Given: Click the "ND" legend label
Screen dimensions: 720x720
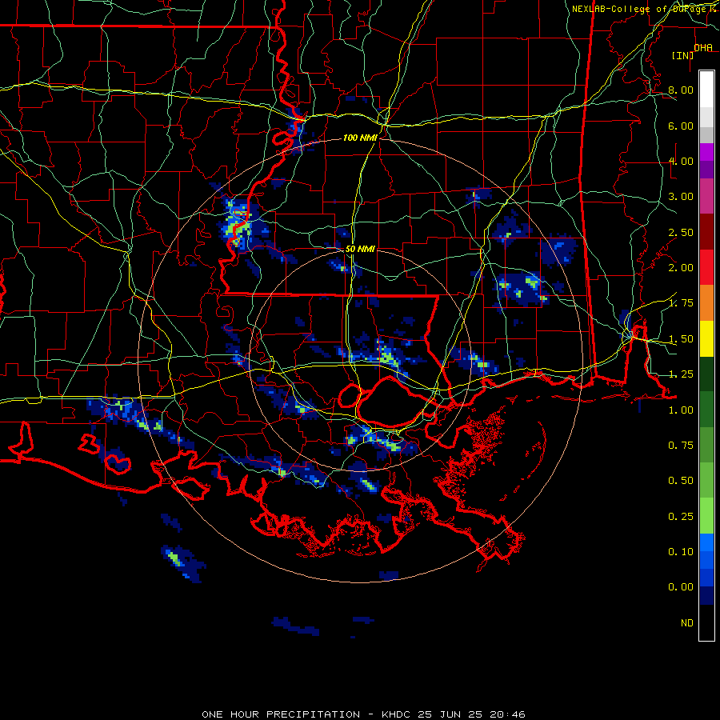Looking at the screenshot, I should (687, 623).
